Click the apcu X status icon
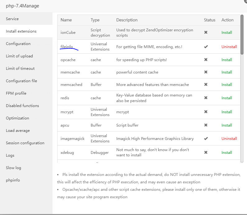The width and height of the screenshot is (247, 215). 206,125
